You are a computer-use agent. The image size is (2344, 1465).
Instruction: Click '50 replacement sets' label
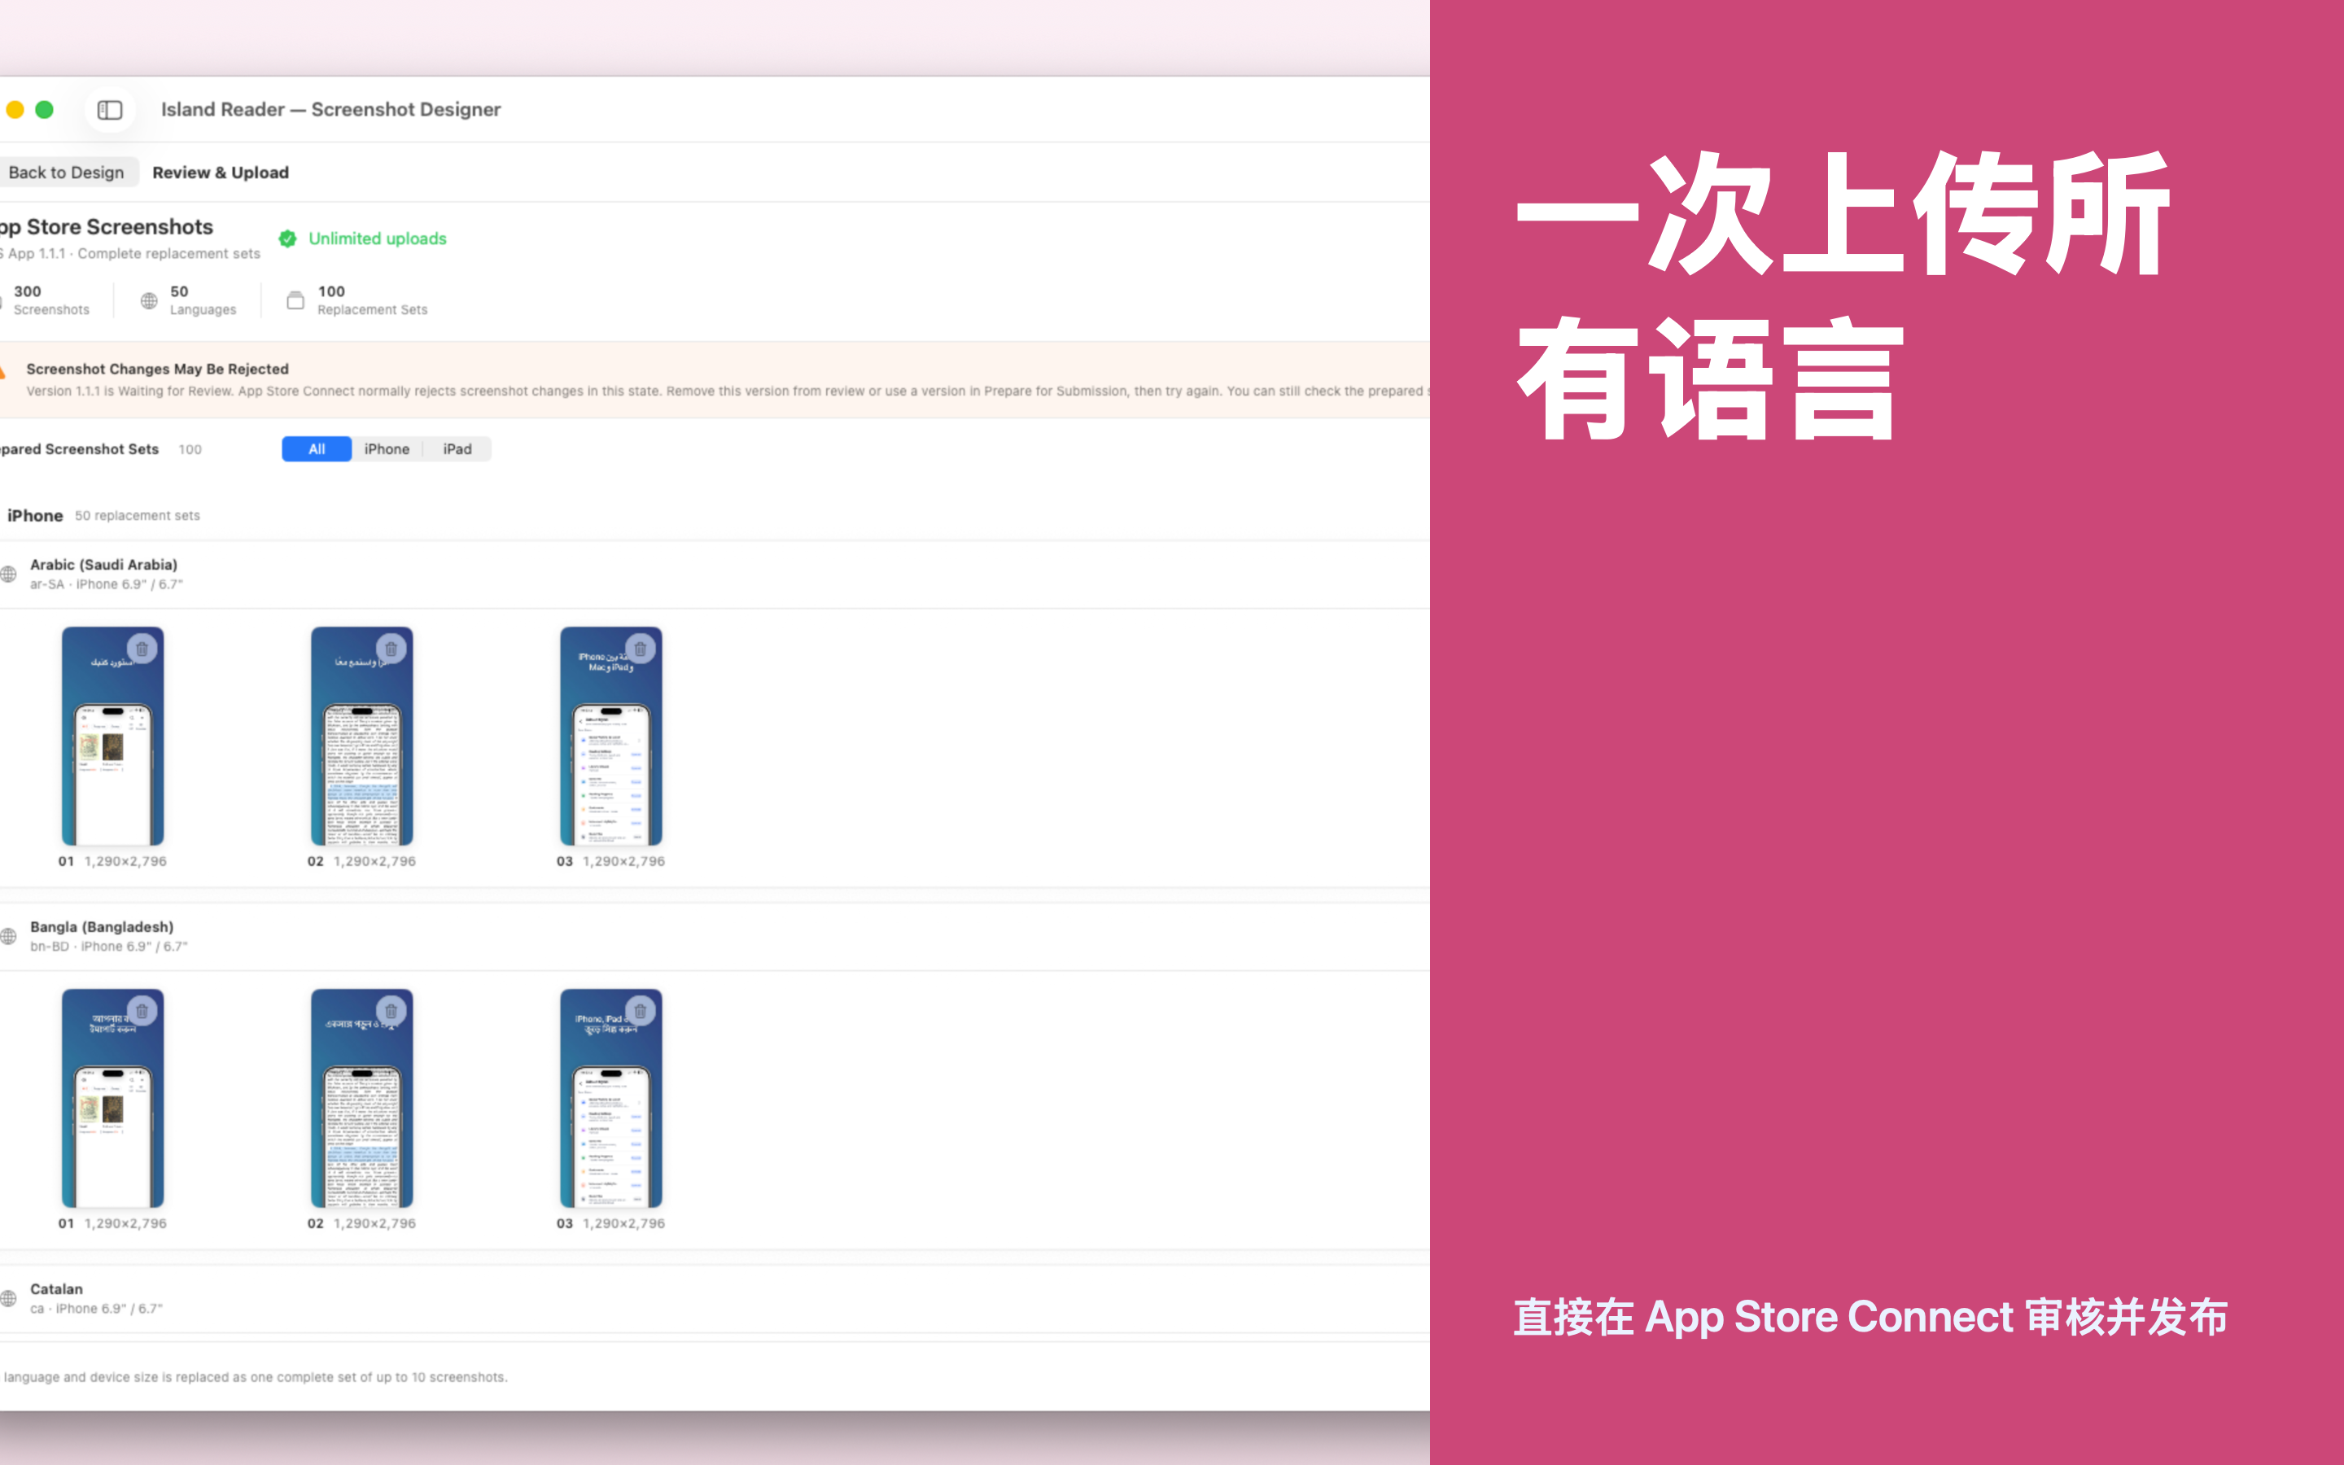(138, 515)
